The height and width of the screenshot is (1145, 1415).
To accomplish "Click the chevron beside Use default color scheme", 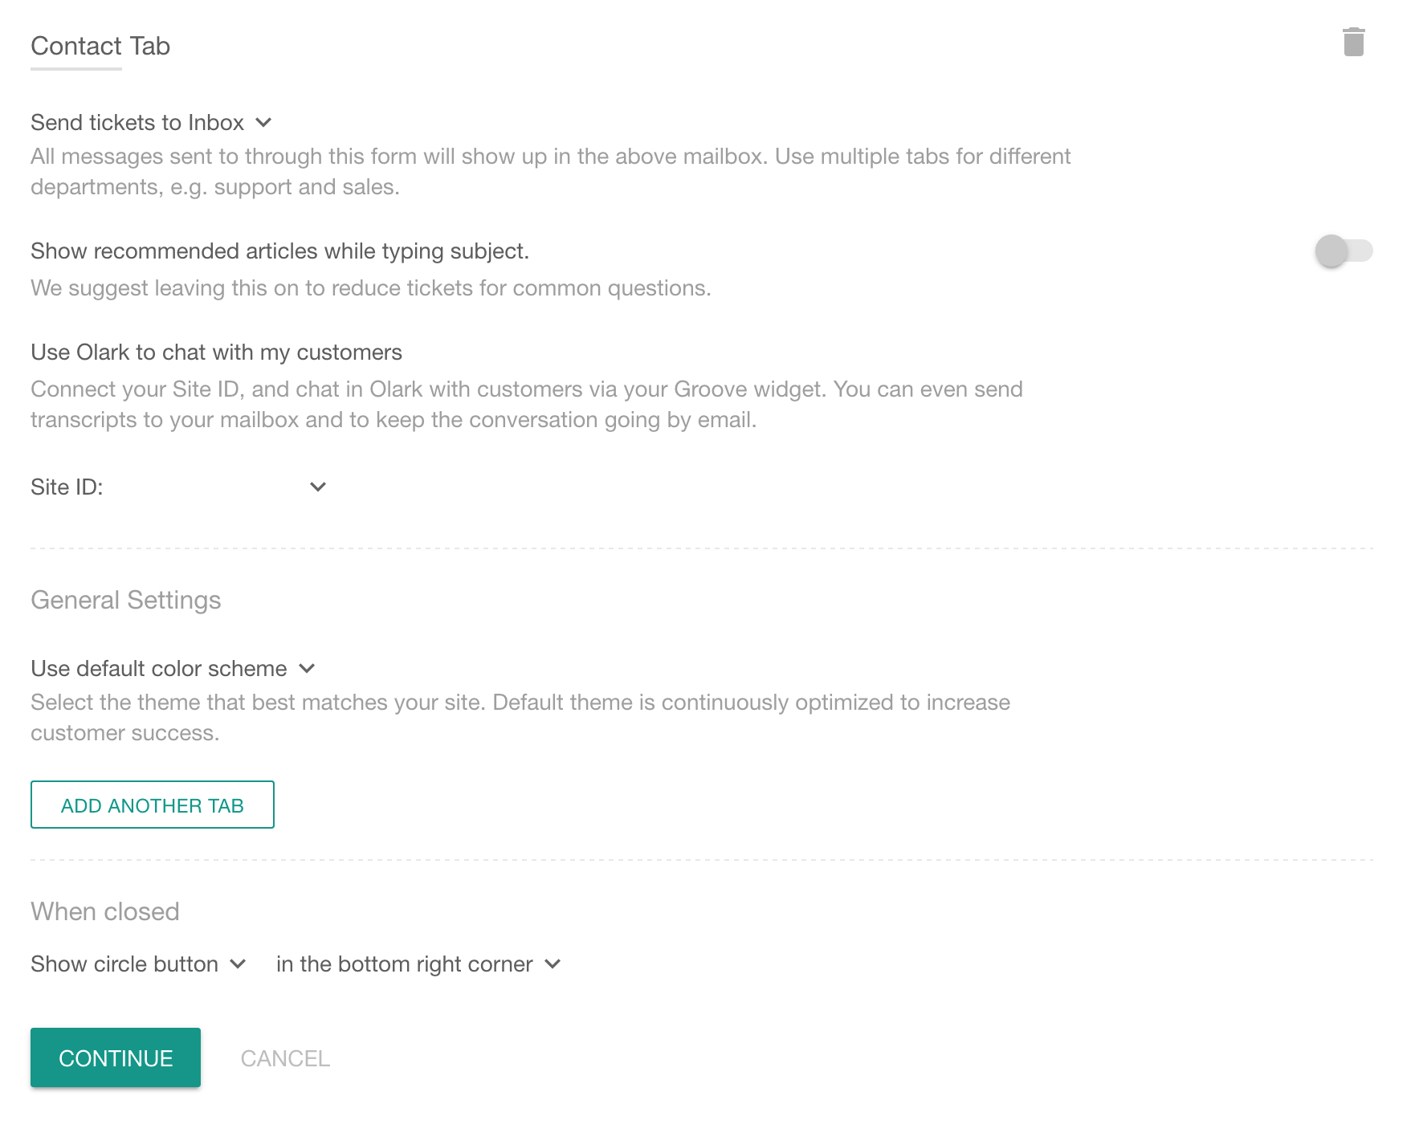I will pyautogui.click(x=307, y=669).
